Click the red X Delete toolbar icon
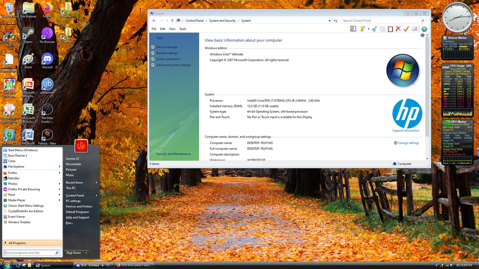 pyautogui.click(x=398, y=29)
